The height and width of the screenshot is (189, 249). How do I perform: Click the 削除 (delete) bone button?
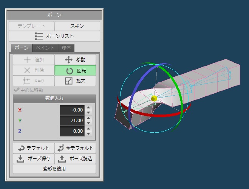tap(34, 70)
